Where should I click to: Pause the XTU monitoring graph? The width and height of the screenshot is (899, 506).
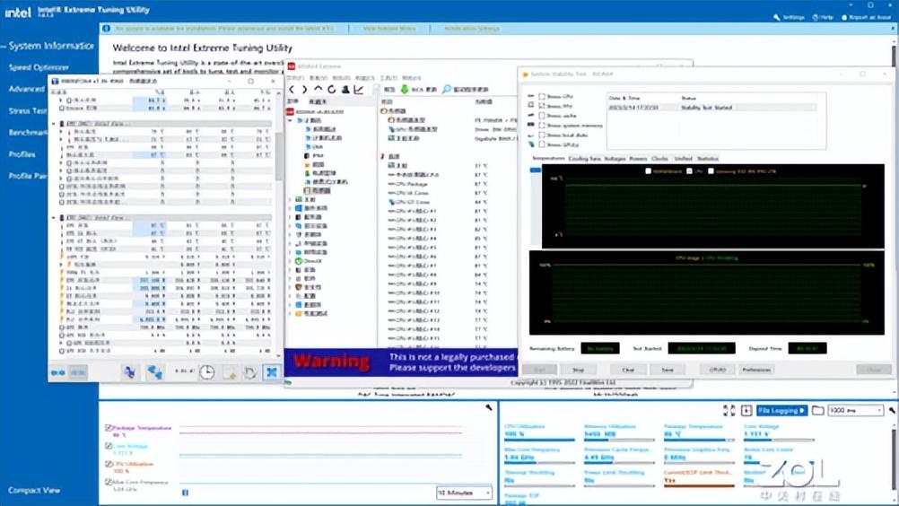185,493
